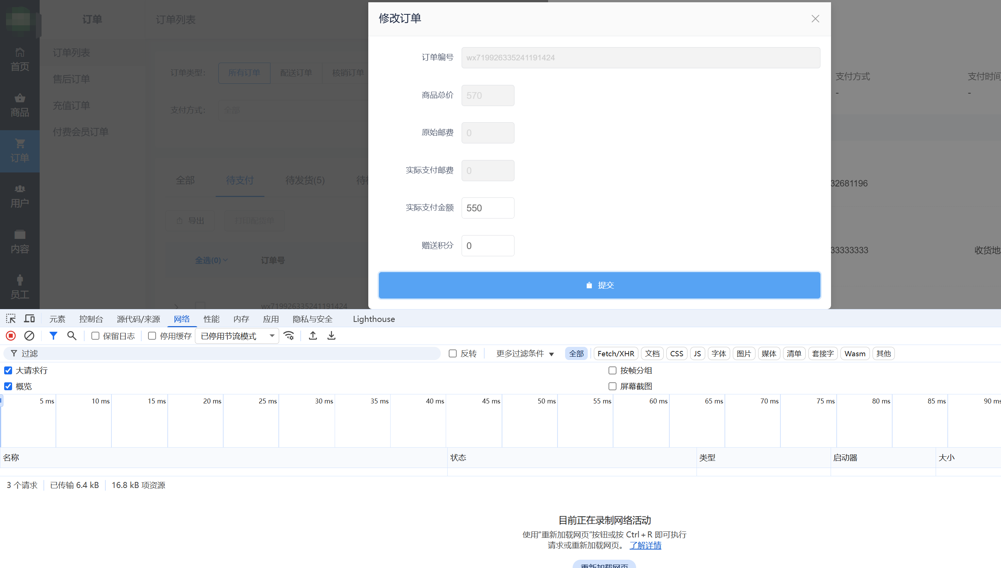Select the Fetch/XHR filter chip

pyautogui.click(x=616, y=353)
